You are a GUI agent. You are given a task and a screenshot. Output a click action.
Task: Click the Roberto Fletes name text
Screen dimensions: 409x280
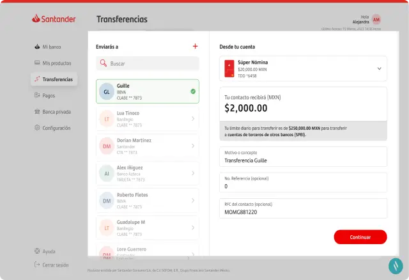coord(132,195)
